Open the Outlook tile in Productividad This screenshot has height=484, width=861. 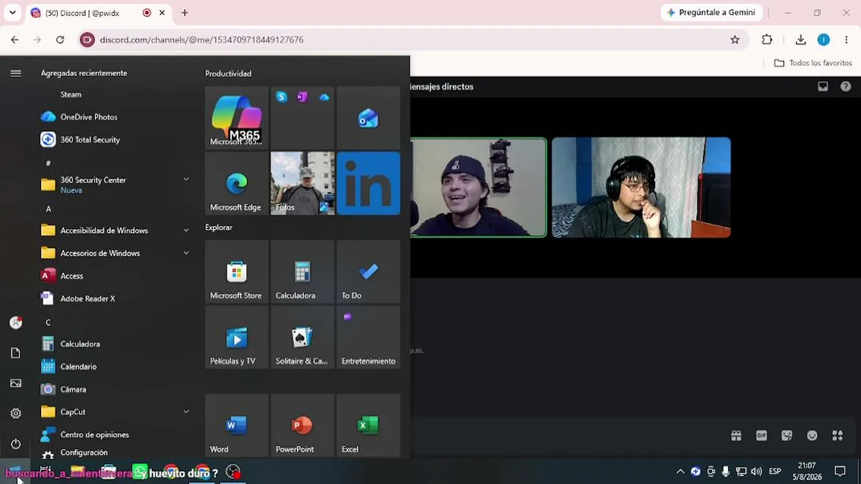[368, 117]
